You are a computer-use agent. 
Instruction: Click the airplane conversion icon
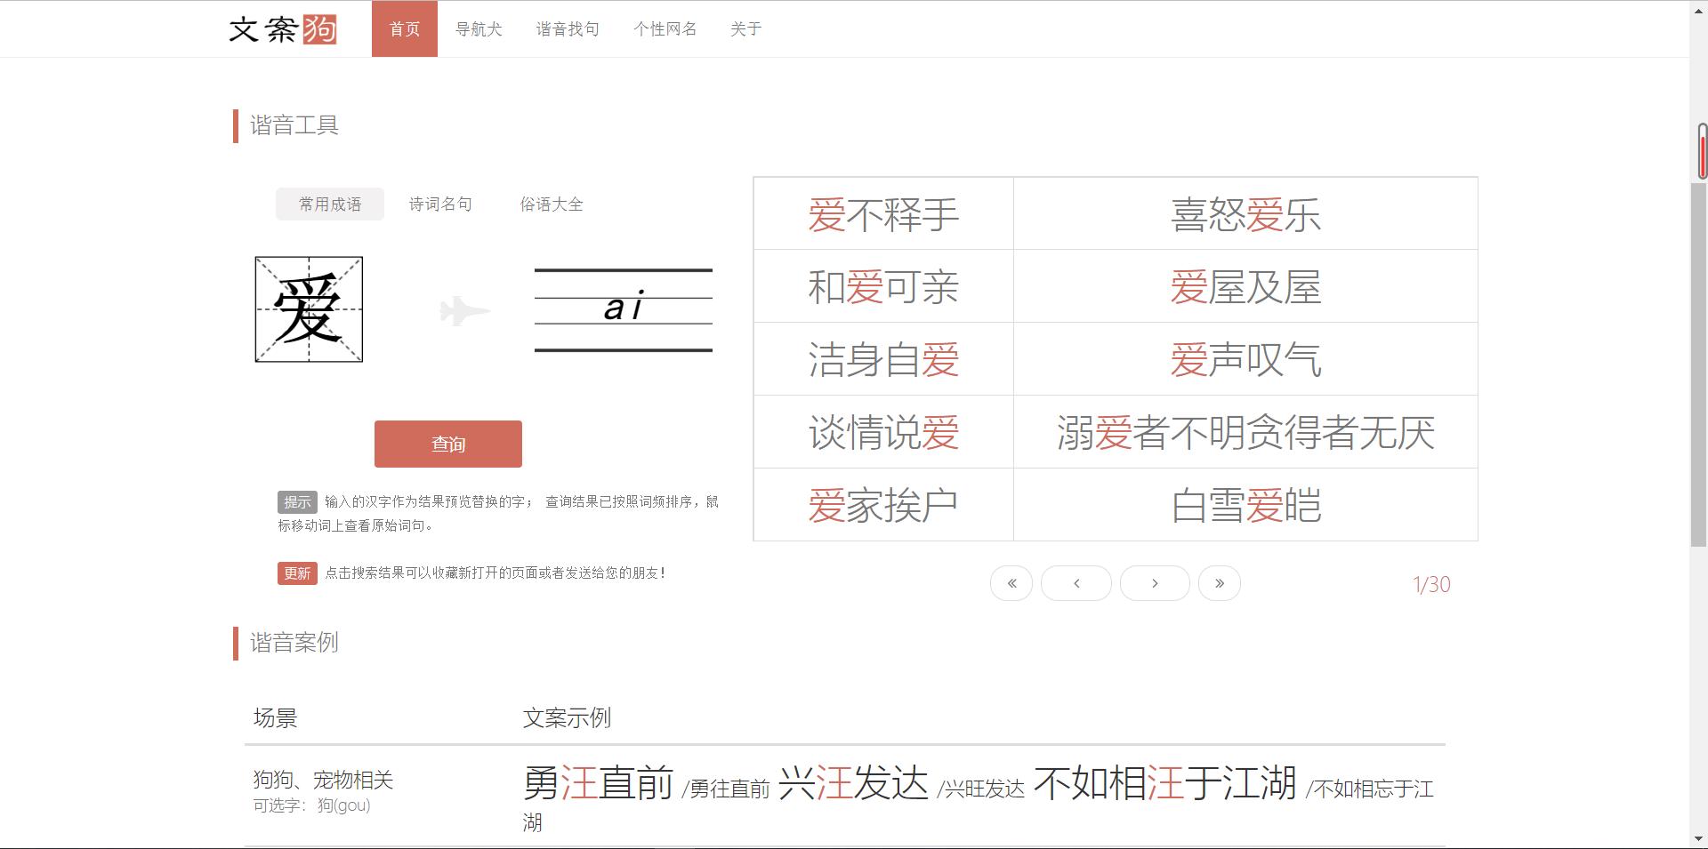[x=465, y=310]
